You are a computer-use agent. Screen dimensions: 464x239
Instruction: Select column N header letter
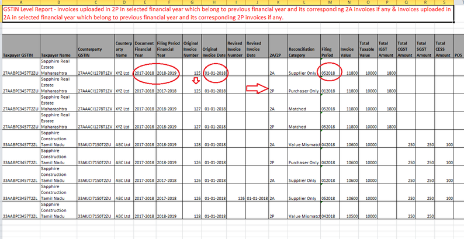(349, 2)
